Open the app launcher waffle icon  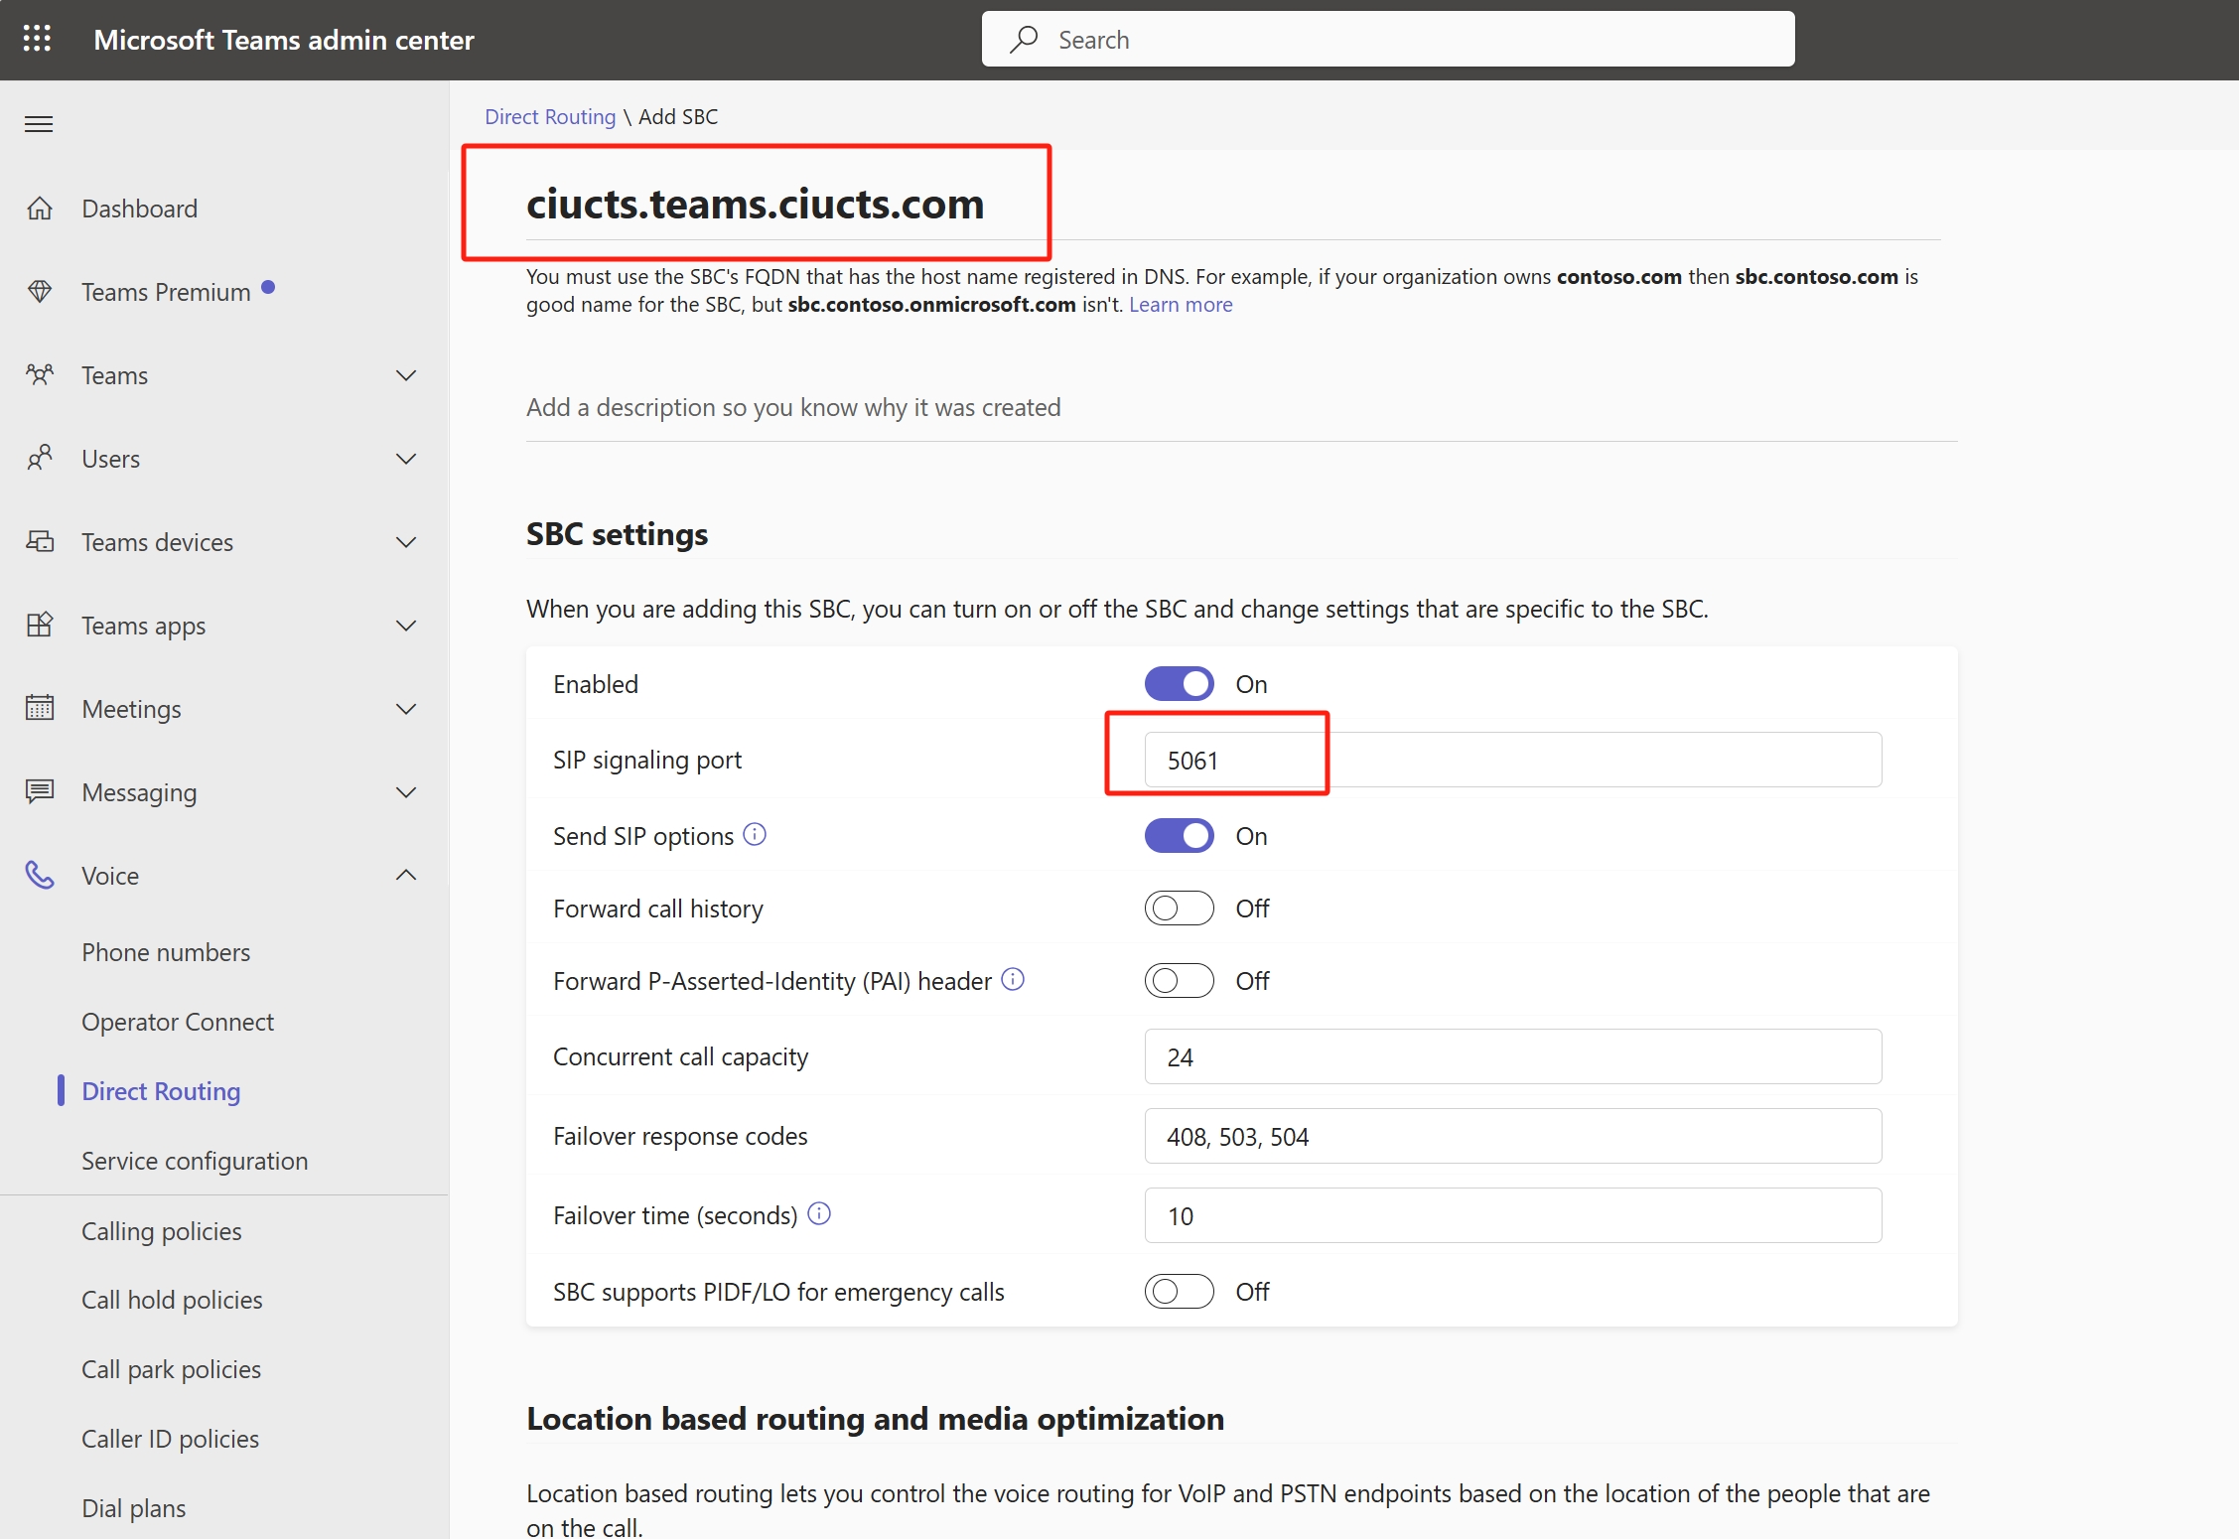[37, 39]
